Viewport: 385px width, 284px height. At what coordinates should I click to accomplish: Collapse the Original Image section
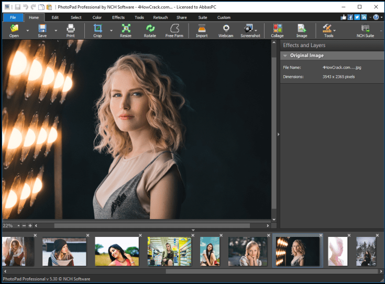285,55
